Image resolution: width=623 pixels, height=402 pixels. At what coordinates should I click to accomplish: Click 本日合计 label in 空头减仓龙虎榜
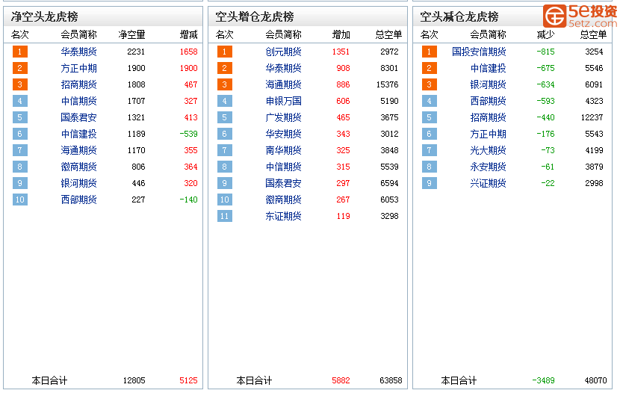(459, 380)
